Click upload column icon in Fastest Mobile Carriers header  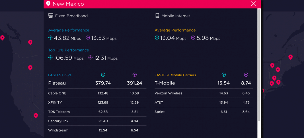pyautogui.click(x=246, y=75)
